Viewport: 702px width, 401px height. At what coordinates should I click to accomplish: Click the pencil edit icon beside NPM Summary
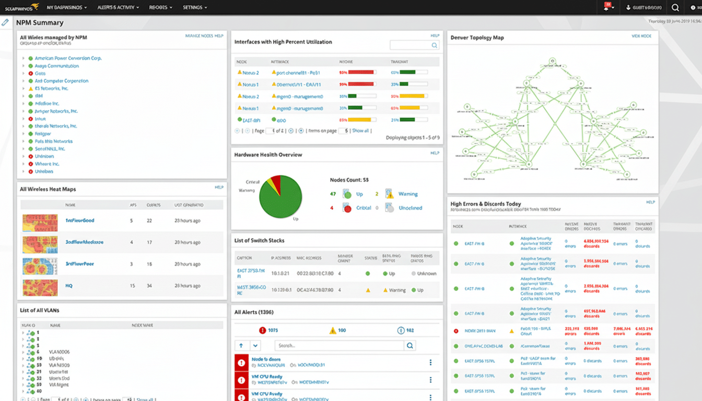click(x=6, y=22)
